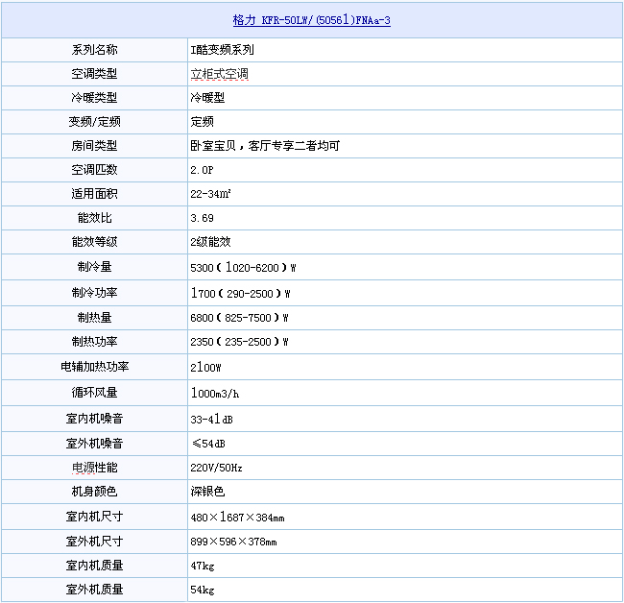Select the 循环风量 value 1000m3/h

[x=214, y=393]
